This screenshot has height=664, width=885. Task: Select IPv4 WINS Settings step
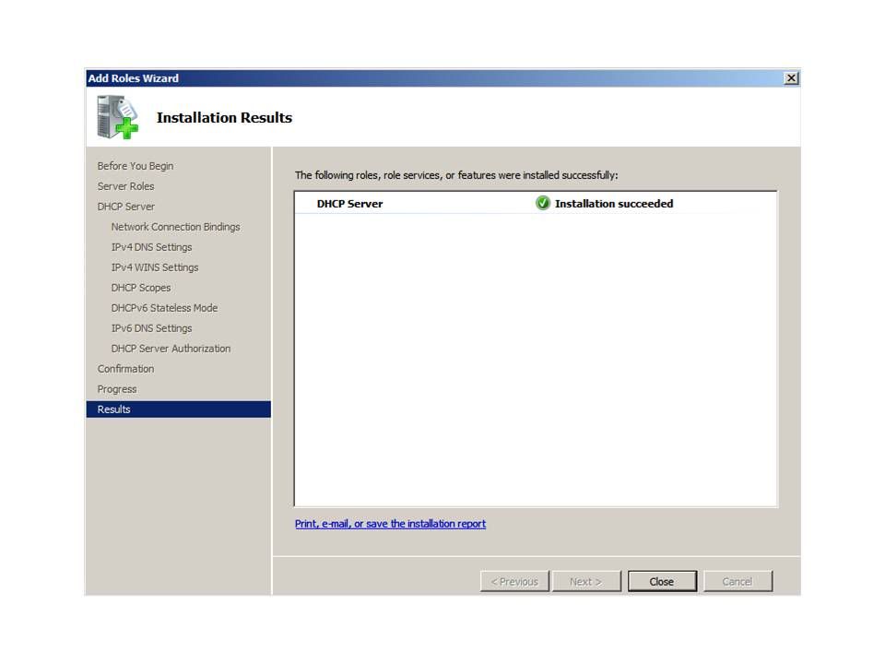click(x=155, y=267)
